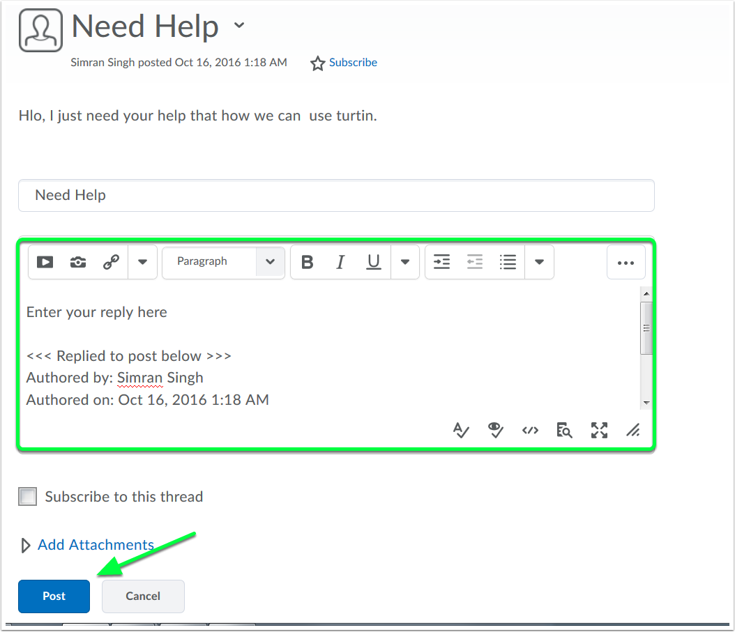Click the Insert Image camera icon

point(78,262)
